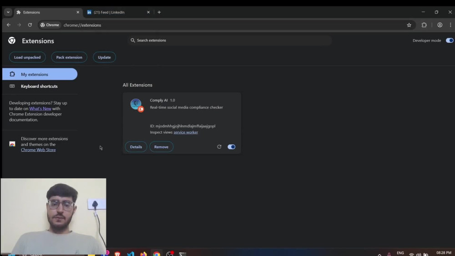Click the Chrome site info chip

tap(50, 25)
